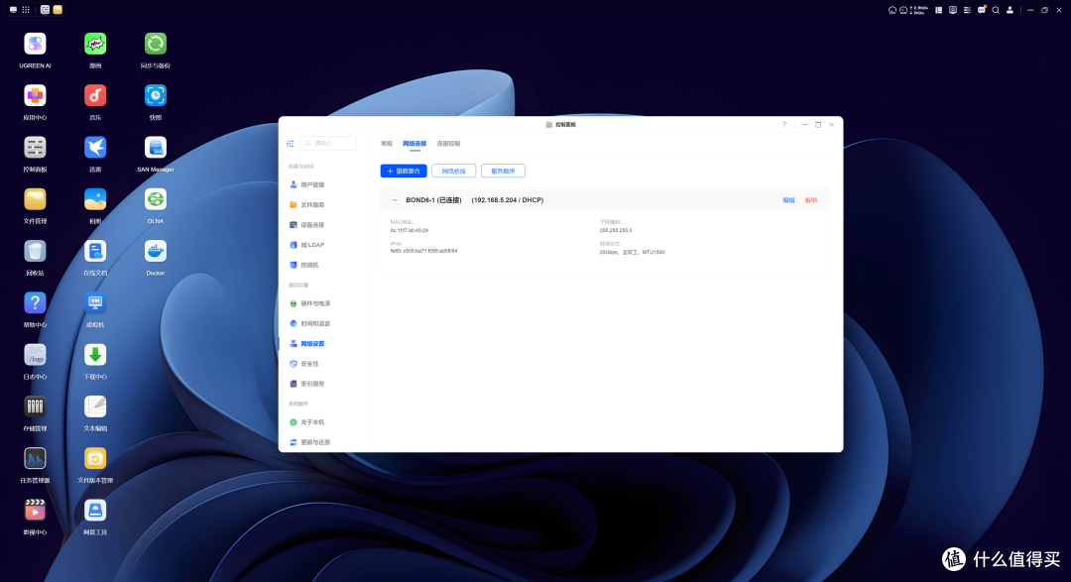Open the 存储管理 storage manager icon
Screen dimensions: 1071x582
coord(35,407)
